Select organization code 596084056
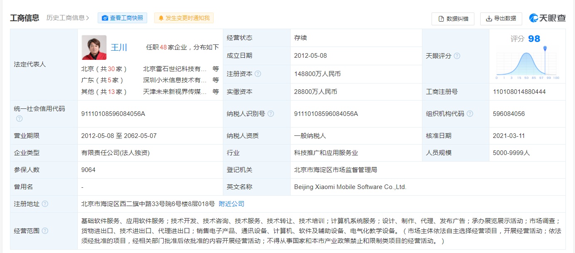Viewport: 575px width, 253px height. coord(509,114)
